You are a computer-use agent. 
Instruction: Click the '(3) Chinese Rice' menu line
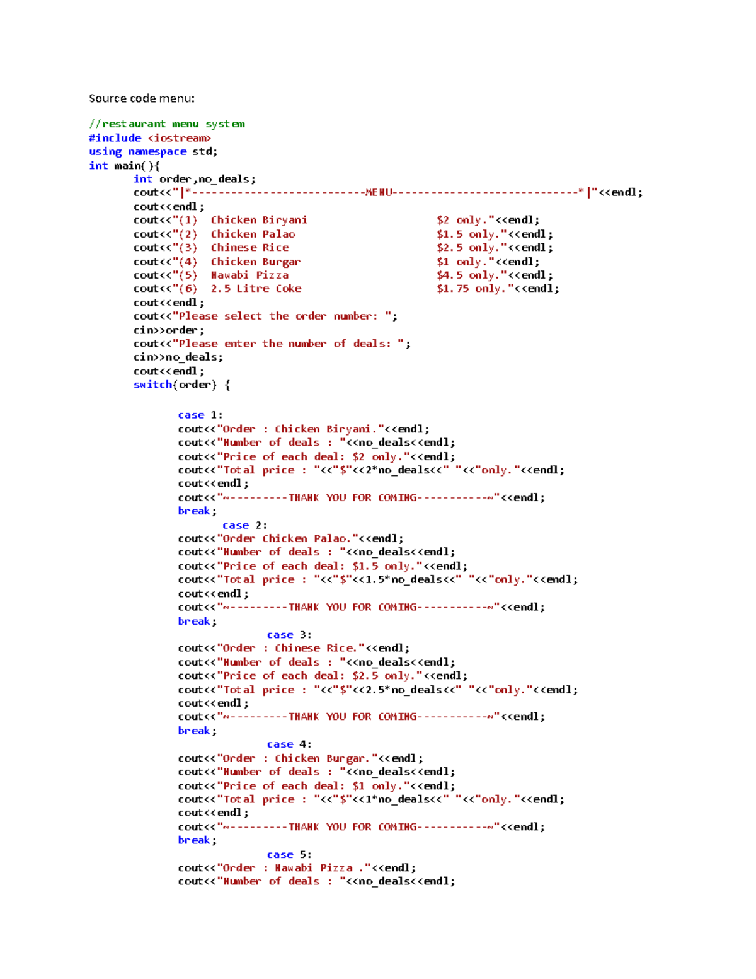343,248
